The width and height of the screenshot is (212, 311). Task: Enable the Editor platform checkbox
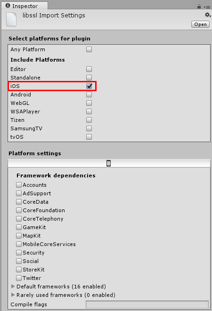click(x=89, y=69)
